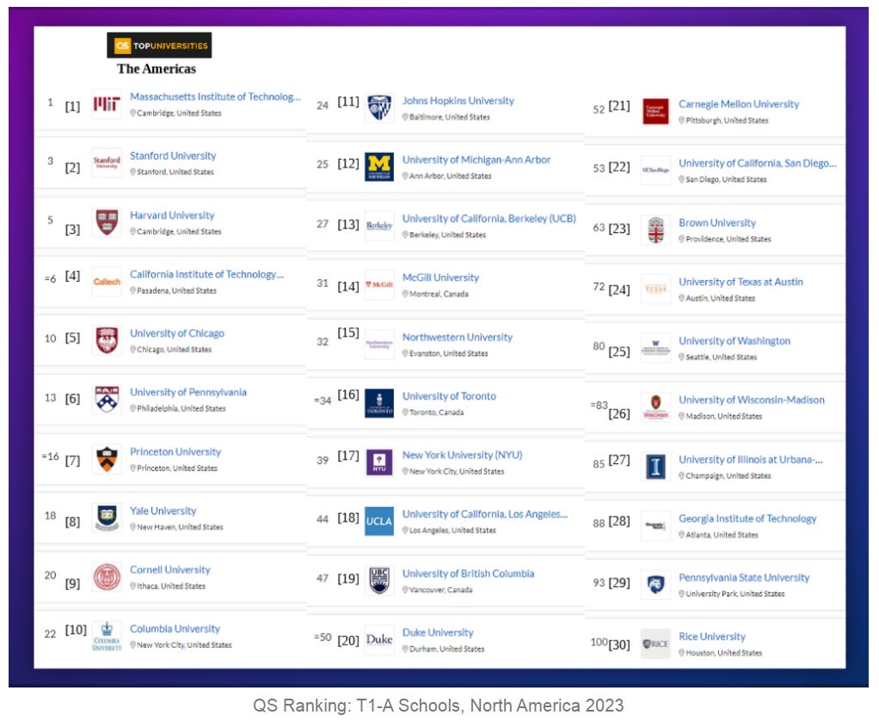Open New York University (NYU) link

[462, 455]
